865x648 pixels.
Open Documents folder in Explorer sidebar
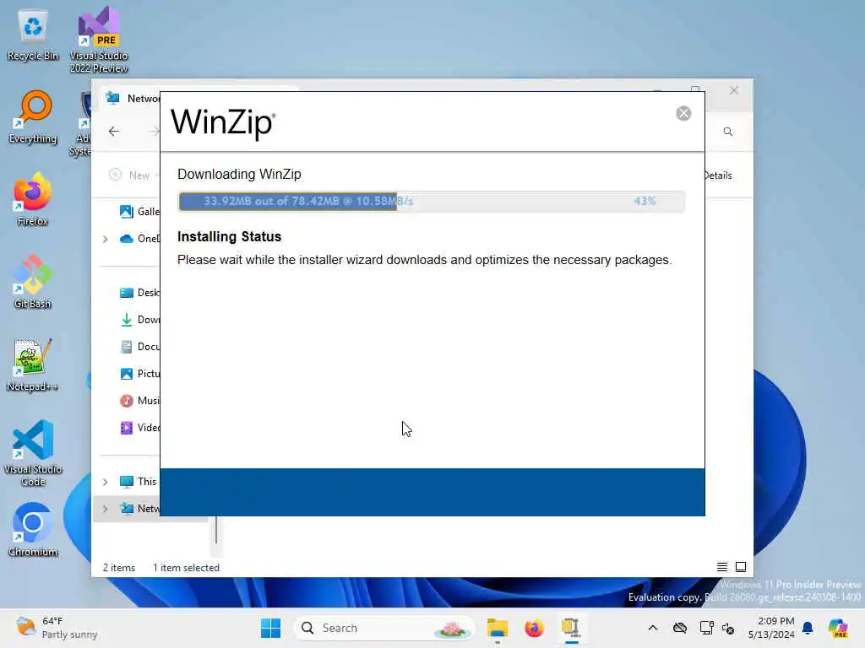coord(139,347)
